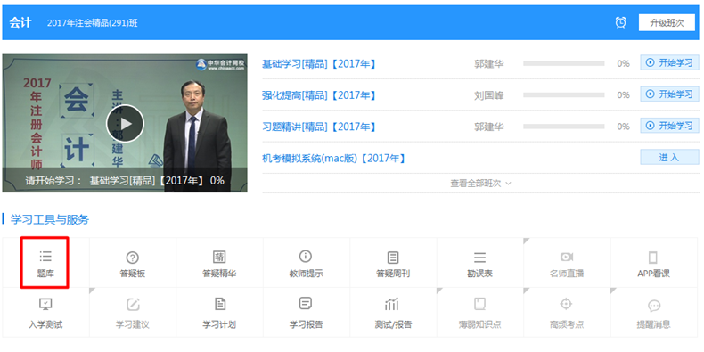Open 强化提高[精品]【2017年】 link
704x352 pixels.
pyautogui.click(x=319, y=95)
